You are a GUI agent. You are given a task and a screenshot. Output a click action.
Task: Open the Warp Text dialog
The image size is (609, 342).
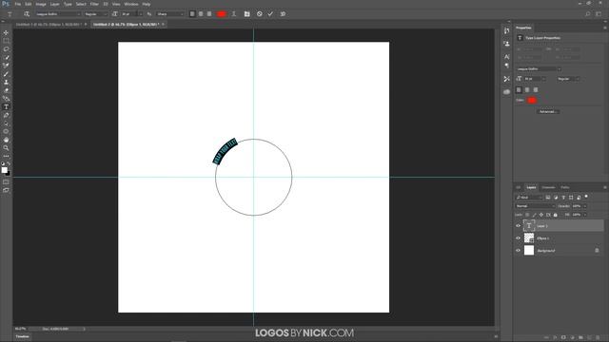point(234,14)
